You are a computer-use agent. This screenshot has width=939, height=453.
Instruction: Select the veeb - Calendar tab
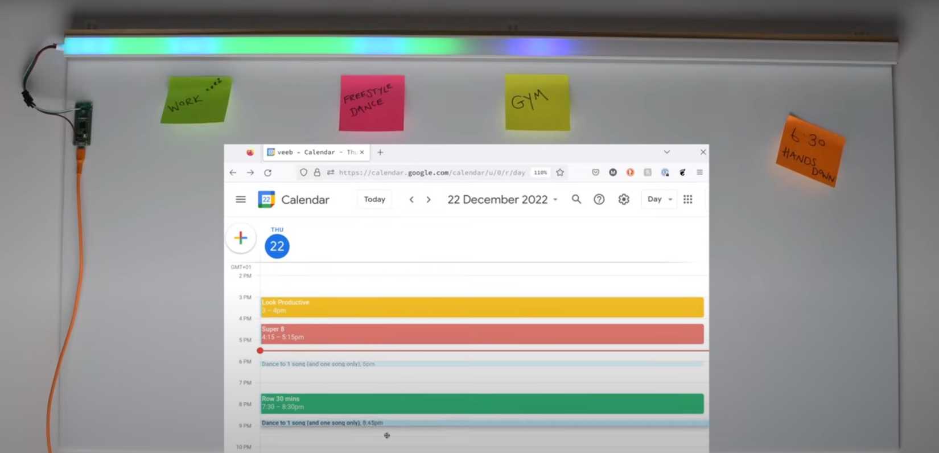click(316, 152)
